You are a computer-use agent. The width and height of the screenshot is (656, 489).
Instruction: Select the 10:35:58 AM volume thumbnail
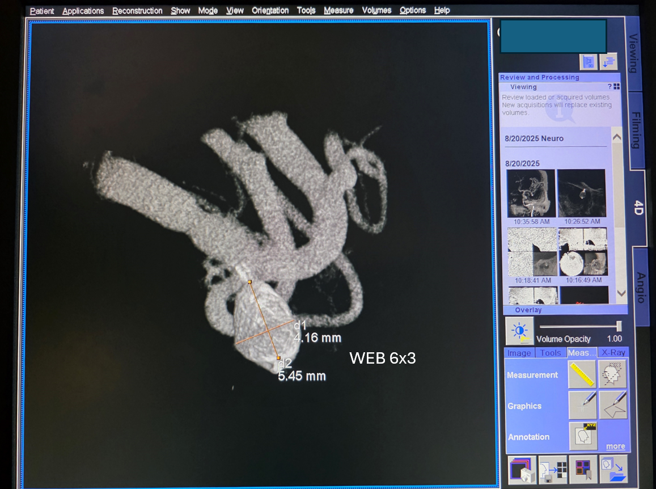tap(531, 193)
